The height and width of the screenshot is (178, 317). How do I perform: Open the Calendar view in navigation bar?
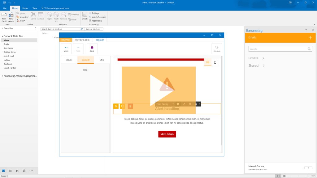10,171
